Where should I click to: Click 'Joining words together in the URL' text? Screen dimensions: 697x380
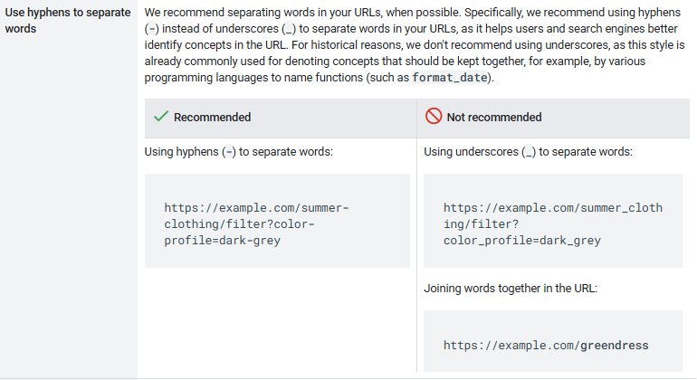(511, 289)
